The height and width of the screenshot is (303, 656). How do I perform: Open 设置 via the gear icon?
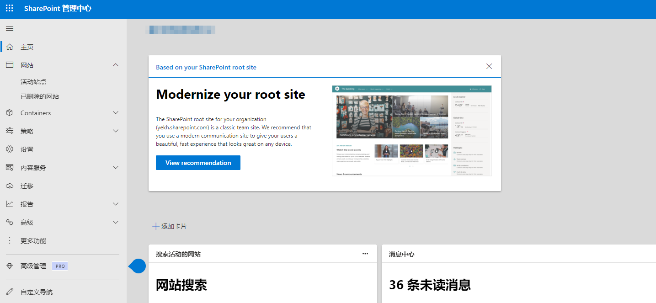pyautogui.click(x=10, y=149)
